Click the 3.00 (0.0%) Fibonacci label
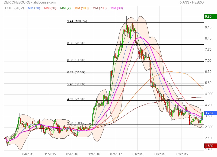 pos(75,123)
